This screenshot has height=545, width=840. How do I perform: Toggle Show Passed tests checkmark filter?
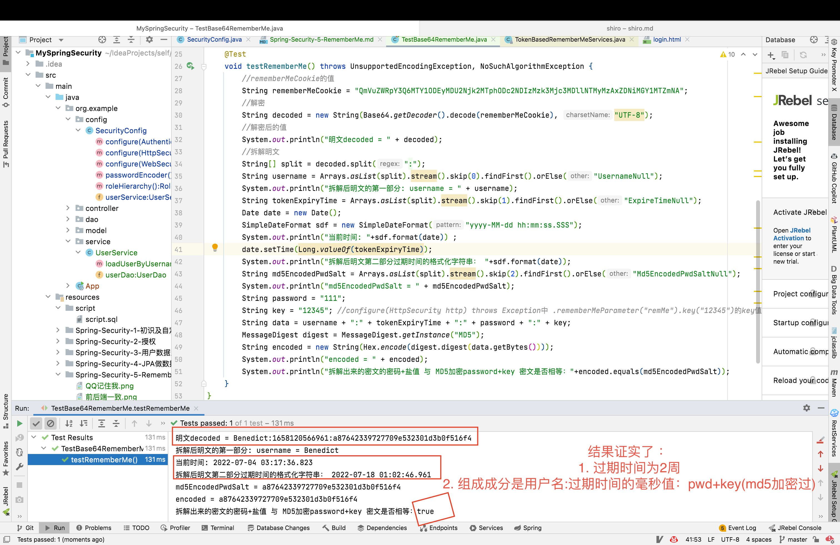click(x=36, y=423)
